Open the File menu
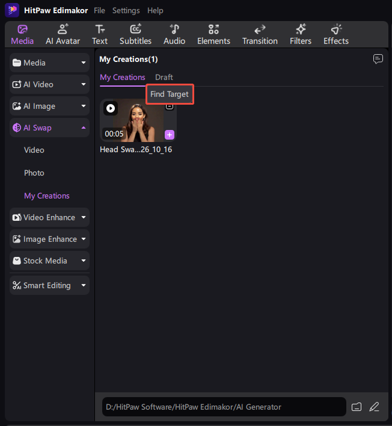The height and width of the screenshot is (426, 392). pos(99,11)
